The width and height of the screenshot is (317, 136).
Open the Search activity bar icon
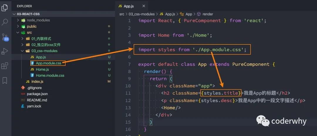4,22
